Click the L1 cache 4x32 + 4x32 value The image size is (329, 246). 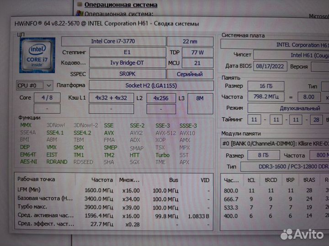coord(111,98)
